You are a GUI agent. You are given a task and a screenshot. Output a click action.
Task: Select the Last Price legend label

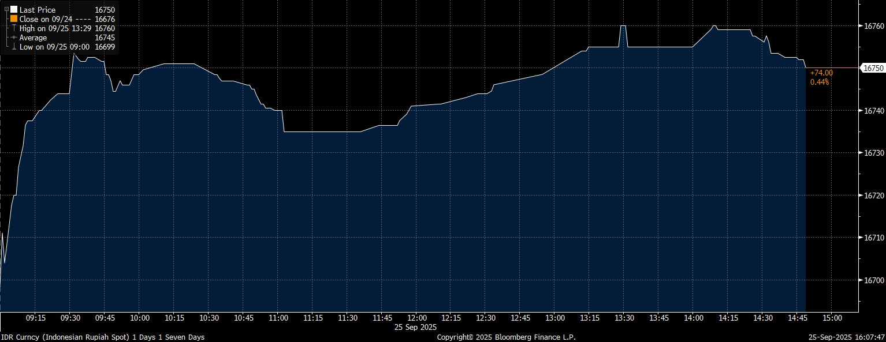pos(38,10)
